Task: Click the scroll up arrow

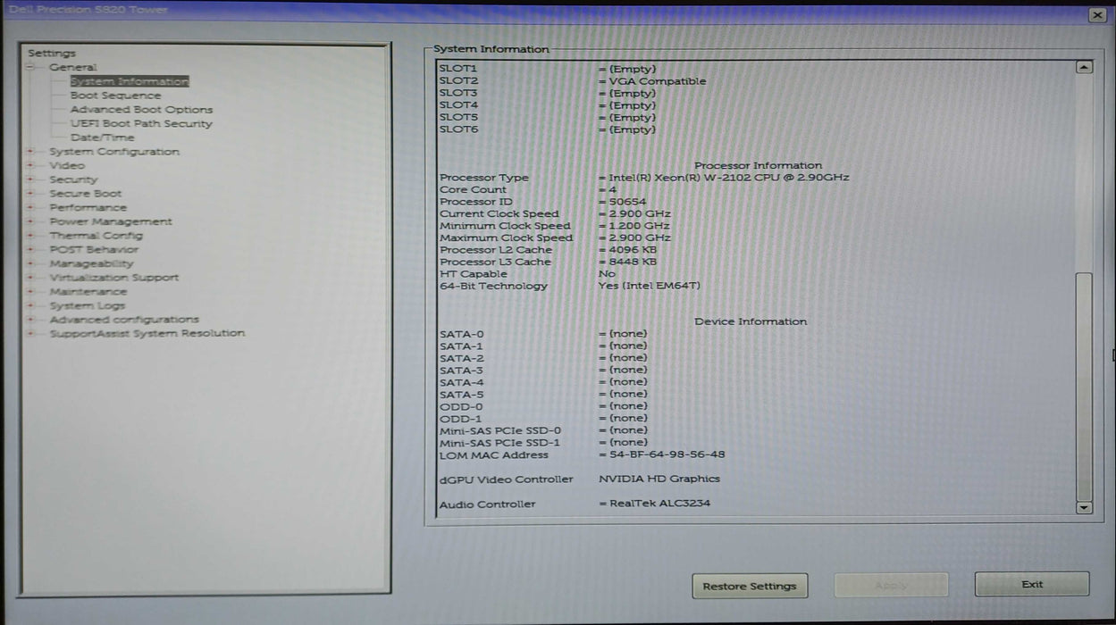Action: coord(1084,67)
